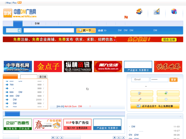The width and height of the screenshot is (186, 139).
Task: Select the blue tab above the 企业广告宣传 banner
Action: tap(12, 114)
